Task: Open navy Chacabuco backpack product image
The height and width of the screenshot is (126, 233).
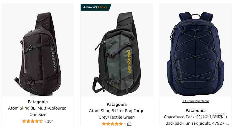Action: pos(195,54)
